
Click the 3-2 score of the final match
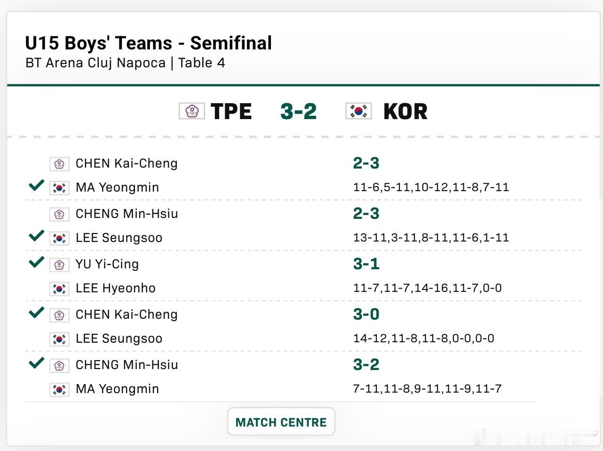[x=366, y=365]
